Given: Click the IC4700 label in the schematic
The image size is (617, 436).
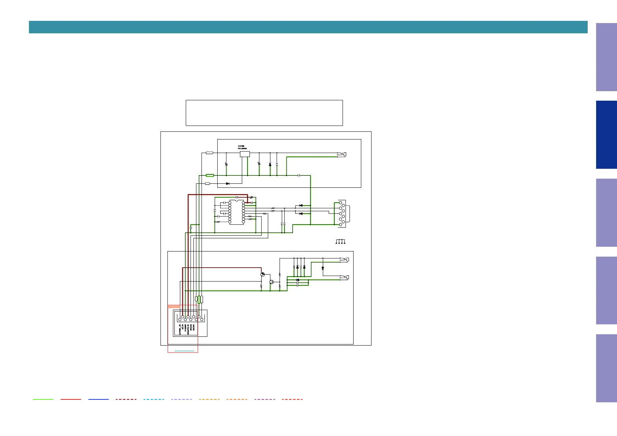Looking at the screenshot, I should coord(241,146).
